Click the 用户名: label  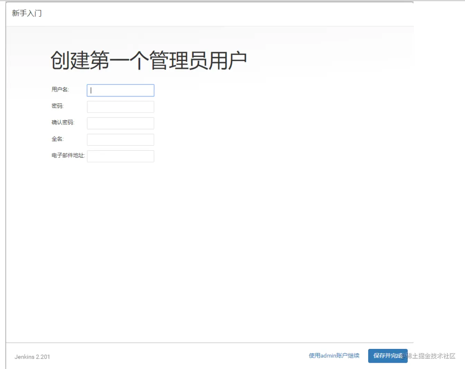click(x=60, y=89)
